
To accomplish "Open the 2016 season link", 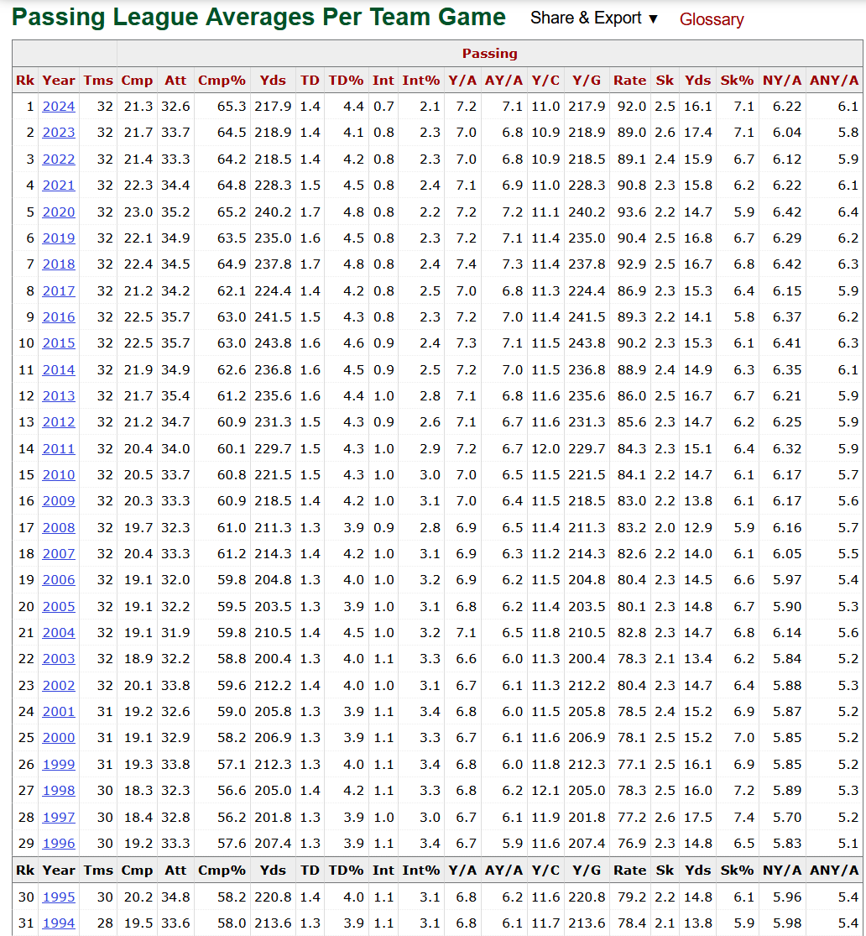I will [59, 317].
